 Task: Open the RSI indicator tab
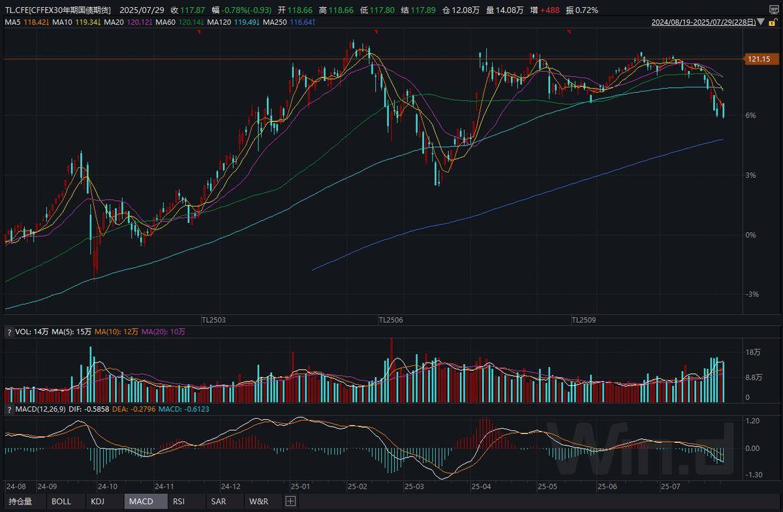pyautogui.click(x=178, y=502)
